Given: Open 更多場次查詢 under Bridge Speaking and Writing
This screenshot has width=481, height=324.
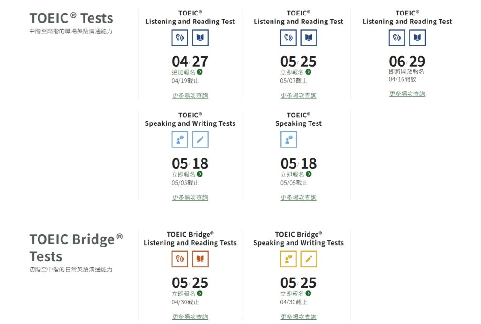Looking at the screenshot, I should [298, 317].
